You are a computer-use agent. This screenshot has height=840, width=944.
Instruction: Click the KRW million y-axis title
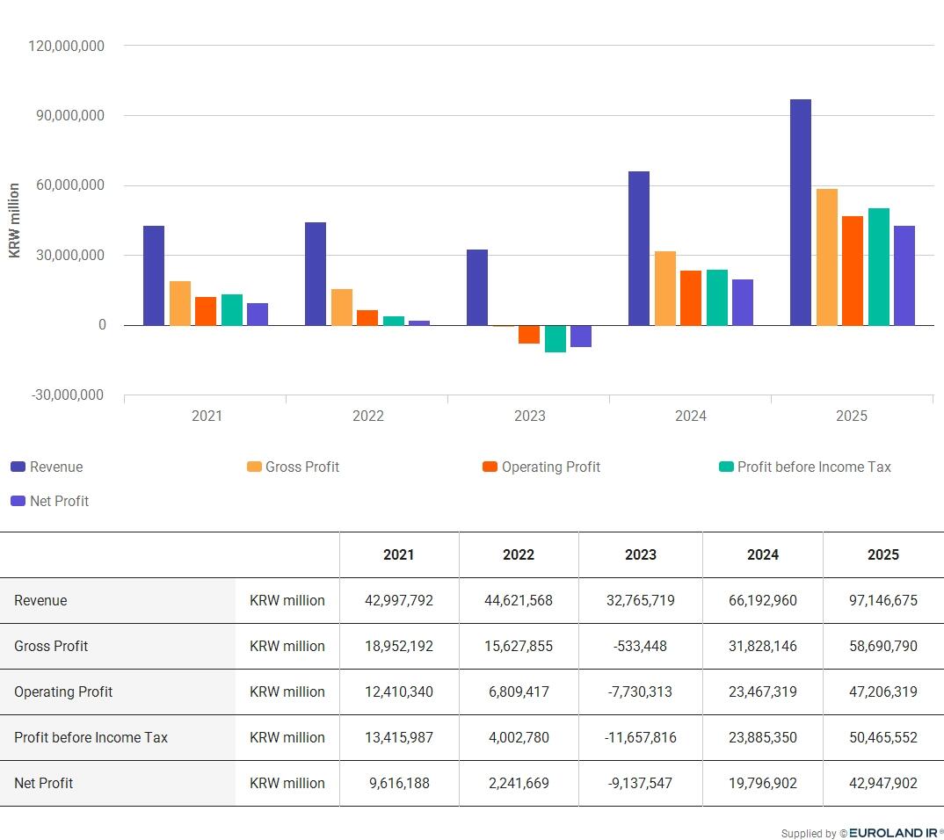[x=14, y=221]
